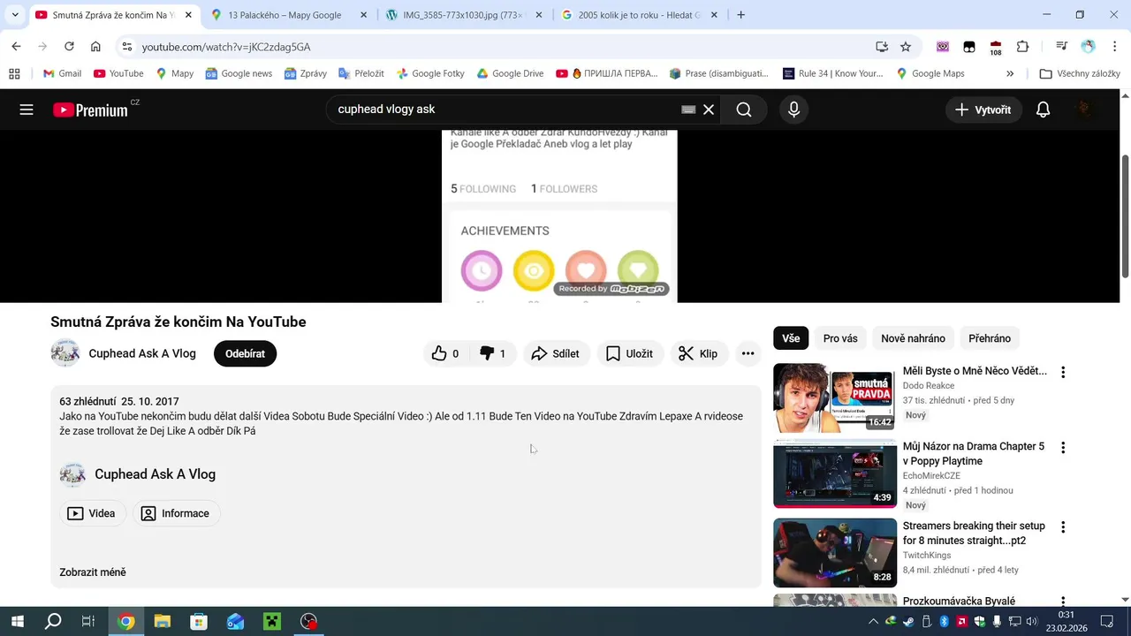Switch to IMG_3585-773x1030.jpg tab
Screen dimensions: 1131x636
pos(464,15)
